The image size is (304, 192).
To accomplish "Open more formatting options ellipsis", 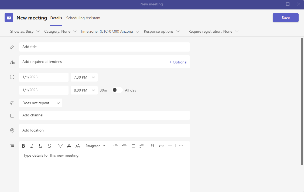I will tap(181, 146).
